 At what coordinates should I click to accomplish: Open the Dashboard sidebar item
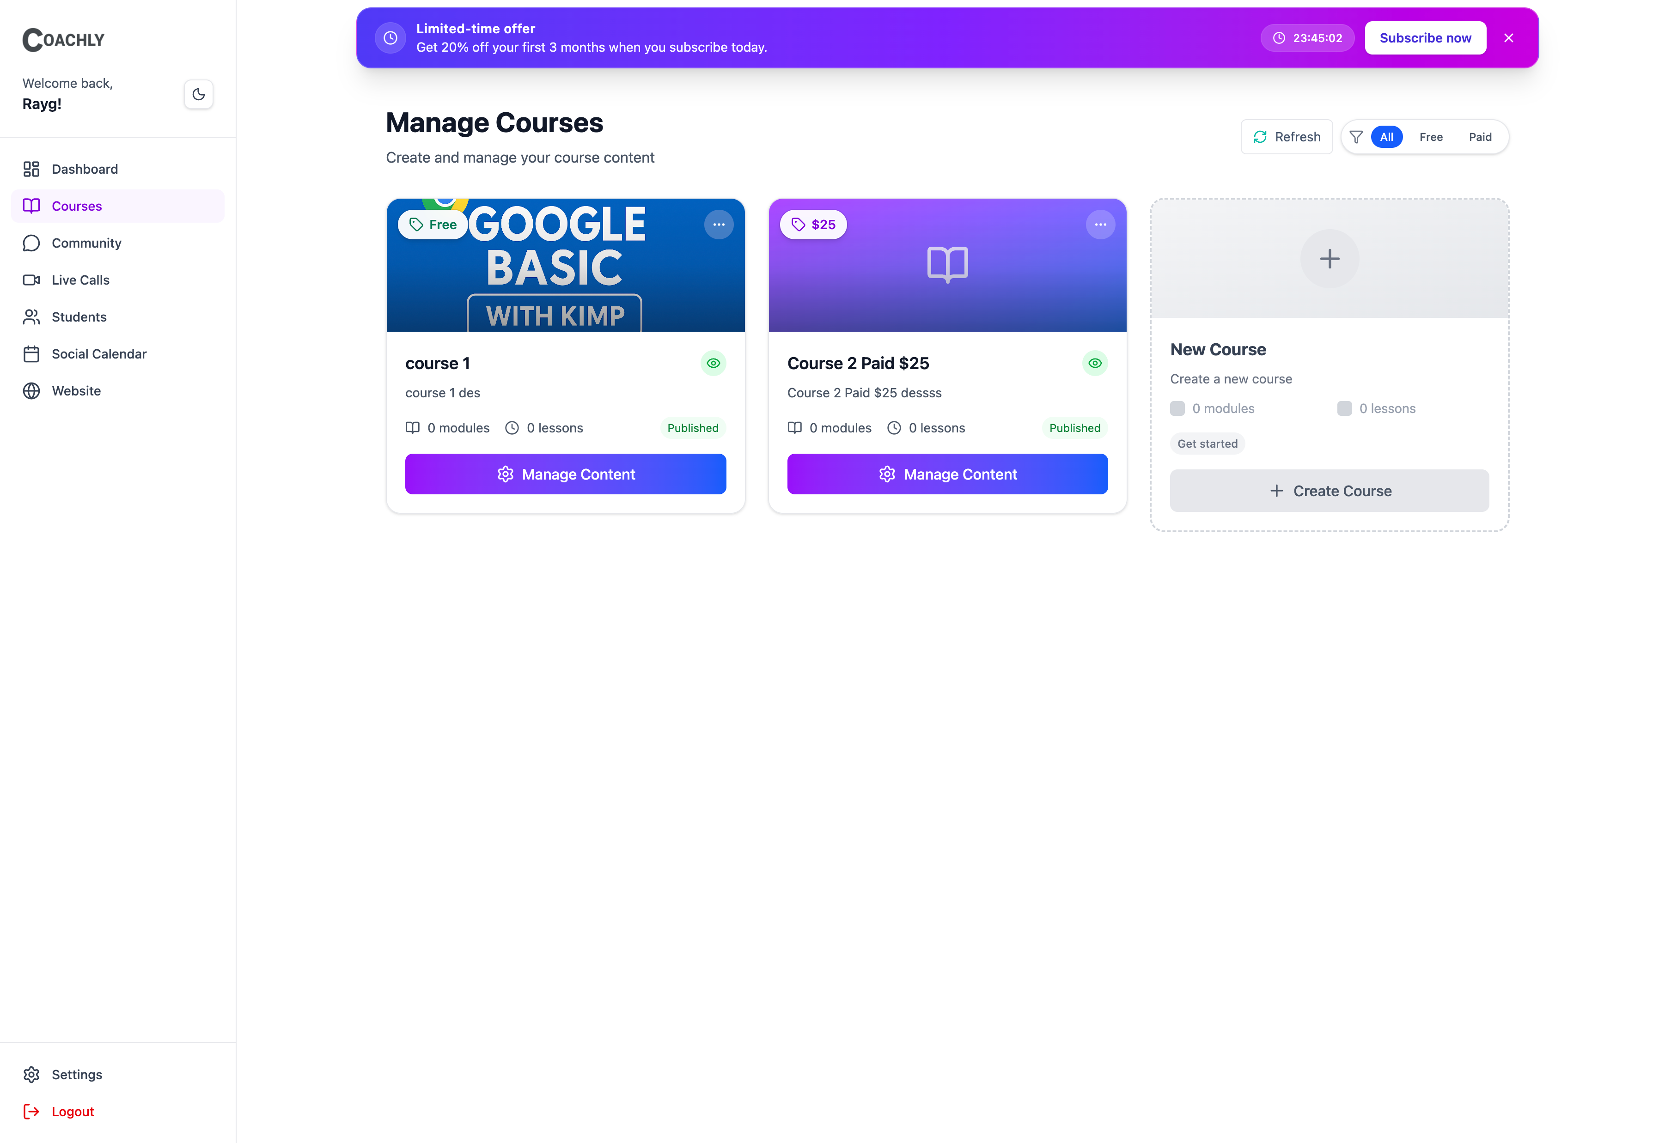[x=84, y=169]
